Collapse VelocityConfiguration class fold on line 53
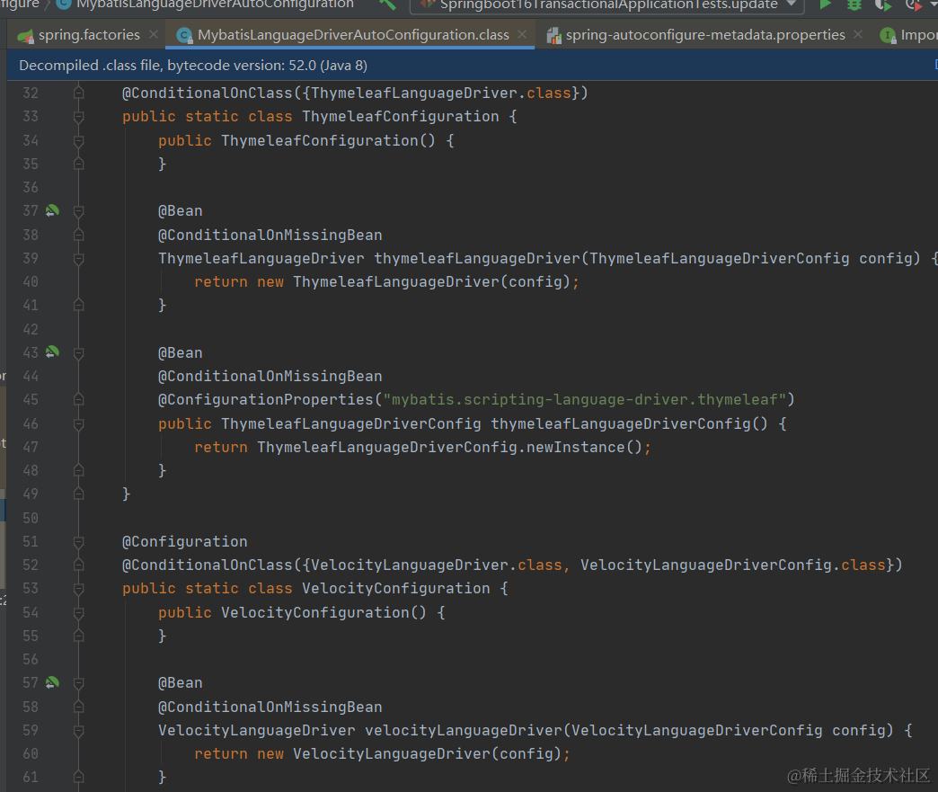938x792 pixels. (x=78, y=589)
